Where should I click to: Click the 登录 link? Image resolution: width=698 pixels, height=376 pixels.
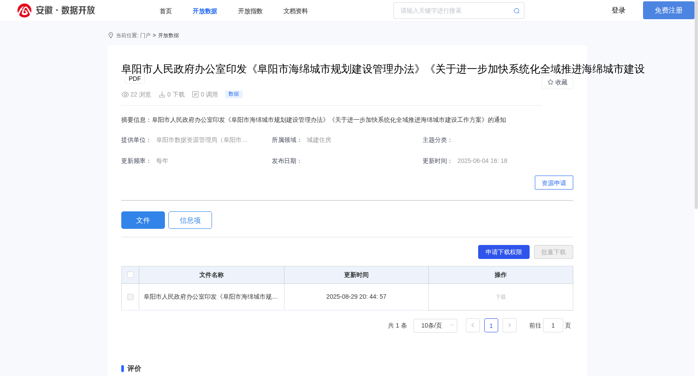(619, 10)
